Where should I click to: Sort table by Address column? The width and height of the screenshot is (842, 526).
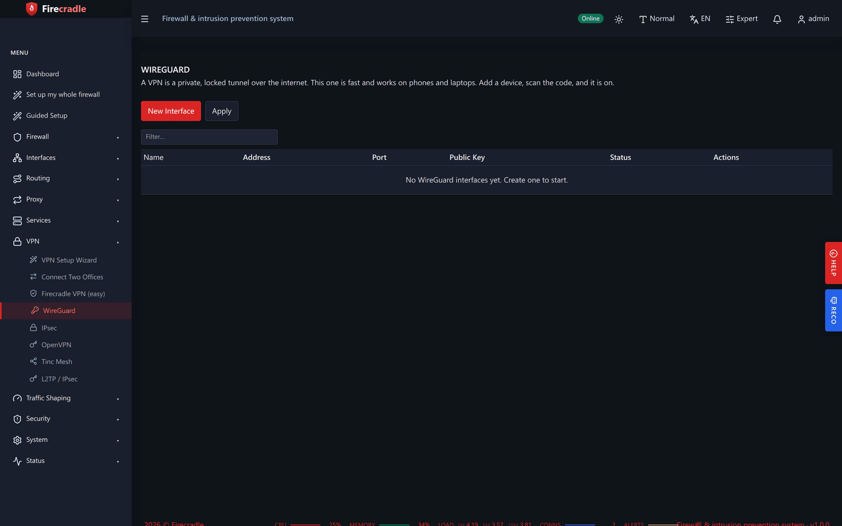click(257, 157)
